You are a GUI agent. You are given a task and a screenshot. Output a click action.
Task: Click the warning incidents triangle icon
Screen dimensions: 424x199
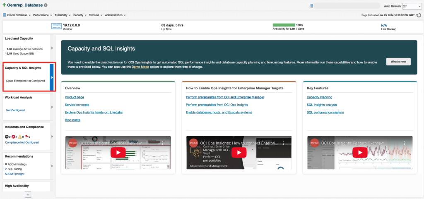click(20, 137)
